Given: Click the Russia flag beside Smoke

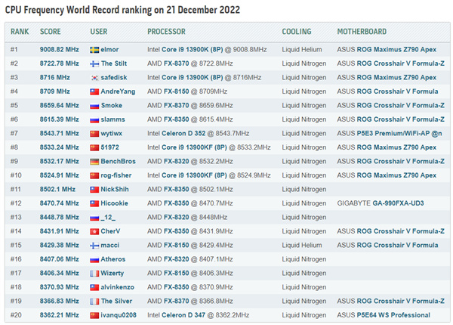Looking at the screenshot, I should pyautogui.click(x=94, y=106).
